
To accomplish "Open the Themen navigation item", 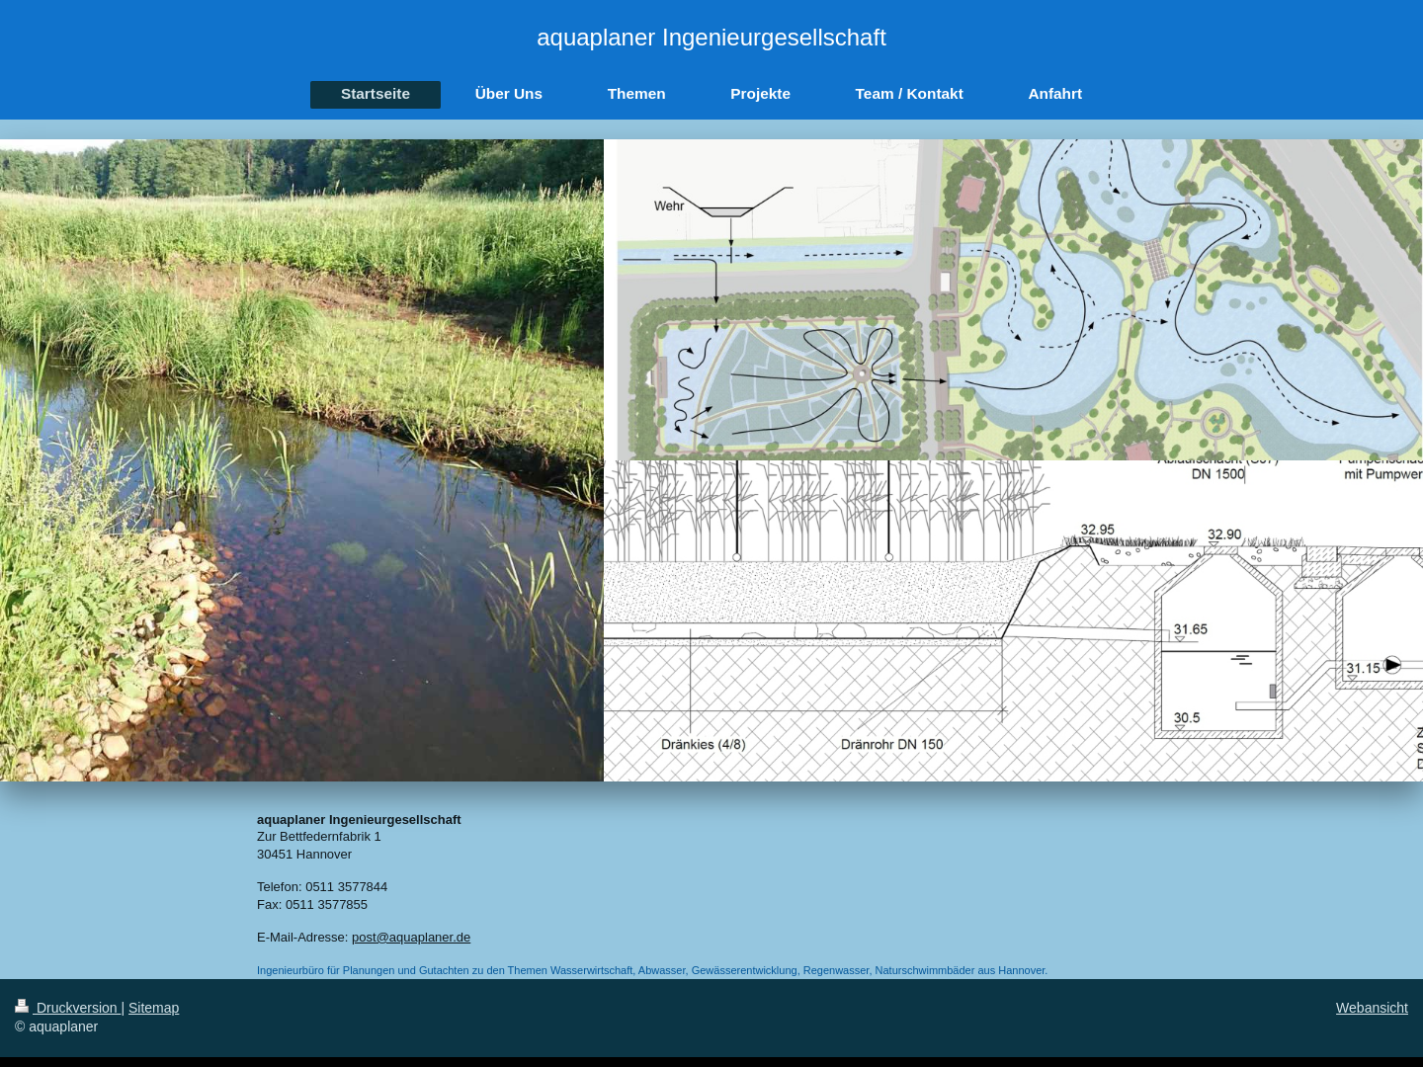I will (636, 95).
